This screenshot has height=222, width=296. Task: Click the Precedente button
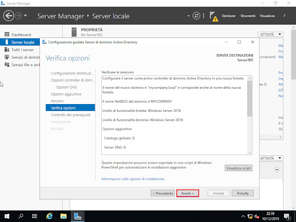[x=163, y=193]
